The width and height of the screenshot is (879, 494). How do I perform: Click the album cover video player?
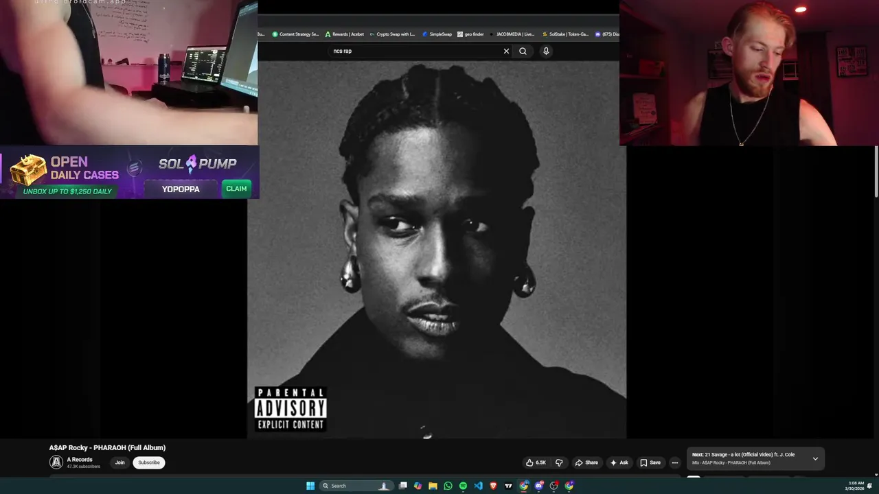click(437, 249)
